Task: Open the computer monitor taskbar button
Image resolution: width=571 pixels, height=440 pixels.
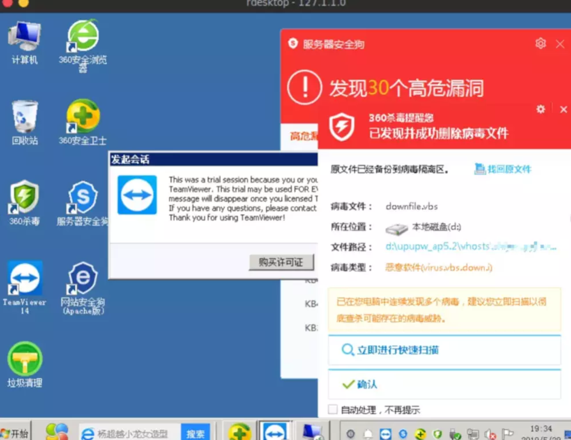Action: click(312, 432)
